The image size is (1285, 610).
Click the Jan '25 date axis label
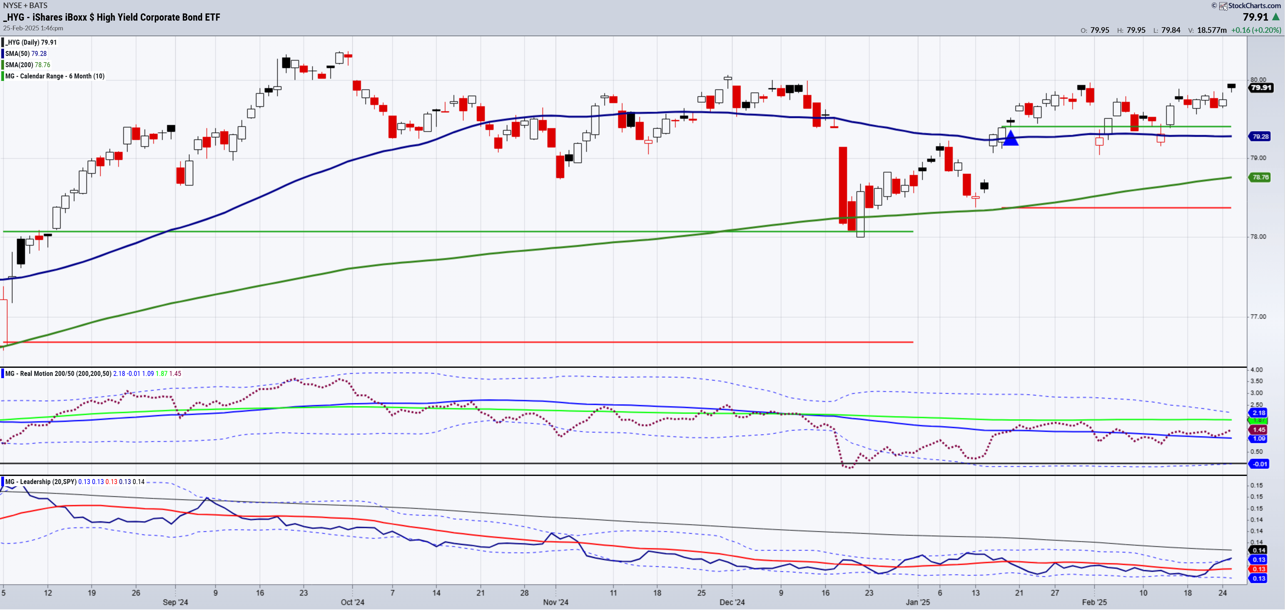coord(918,602)
